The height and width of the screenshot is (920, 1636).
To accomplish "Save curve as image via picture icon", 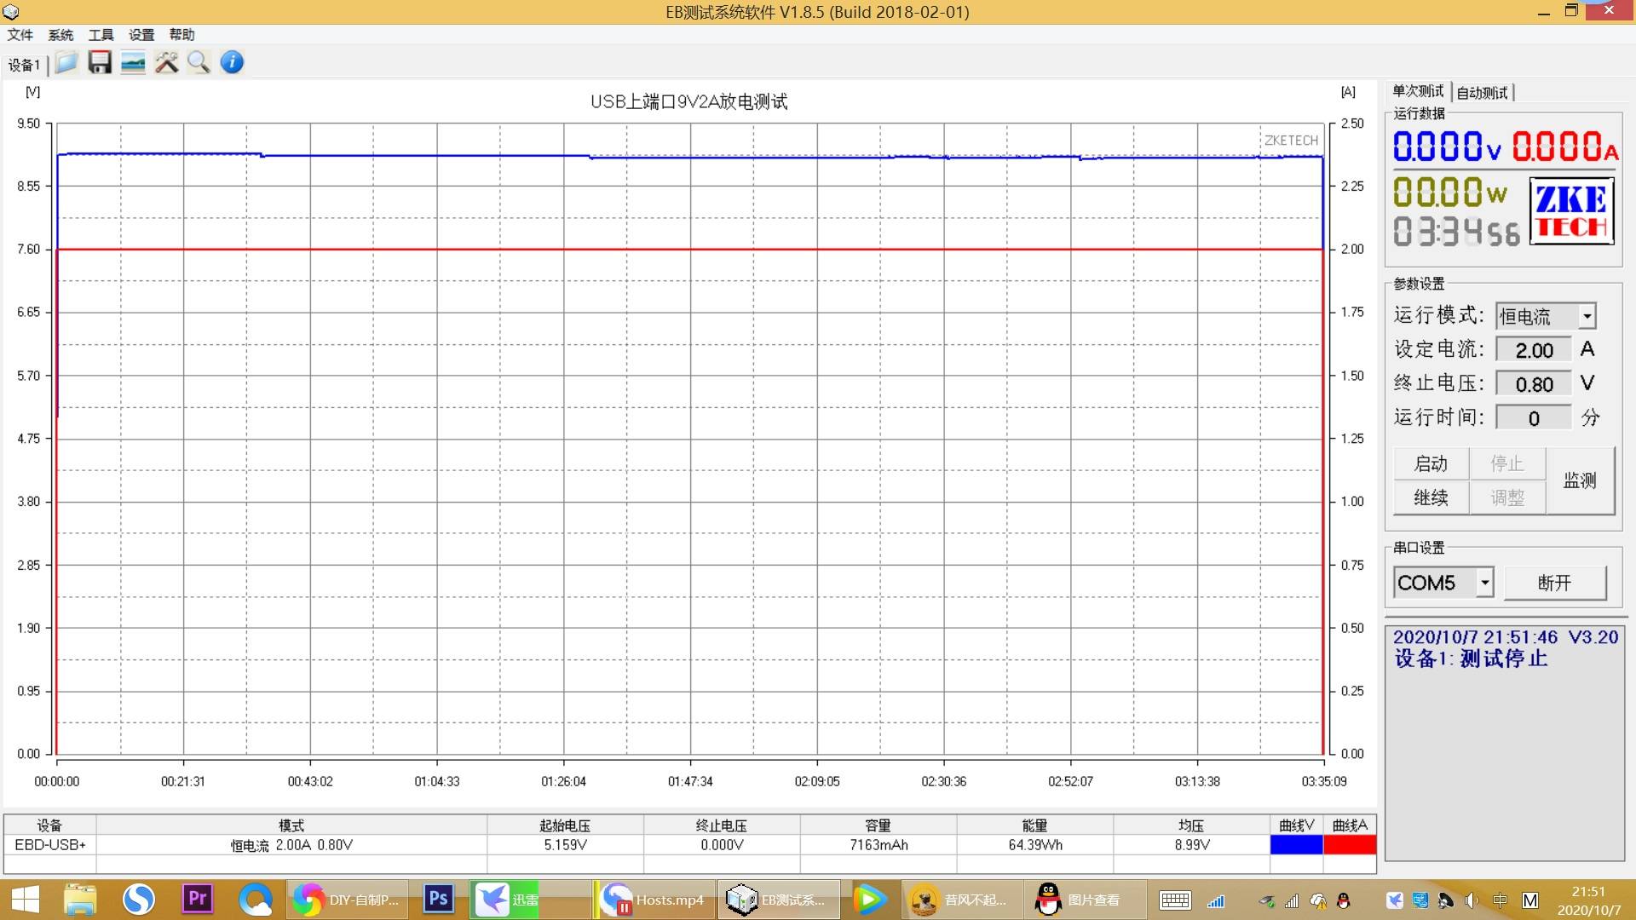I will click(x=133, y=62).
